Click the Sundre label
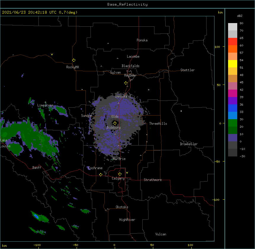The width and height of the screenshot is (255, 249). tap(86, 116)
